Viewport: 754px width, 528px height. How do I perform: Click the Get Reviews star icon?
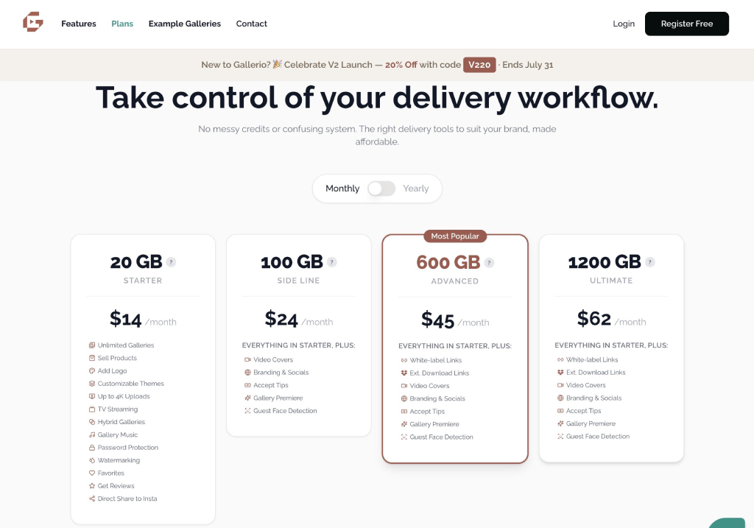point(92,486)
